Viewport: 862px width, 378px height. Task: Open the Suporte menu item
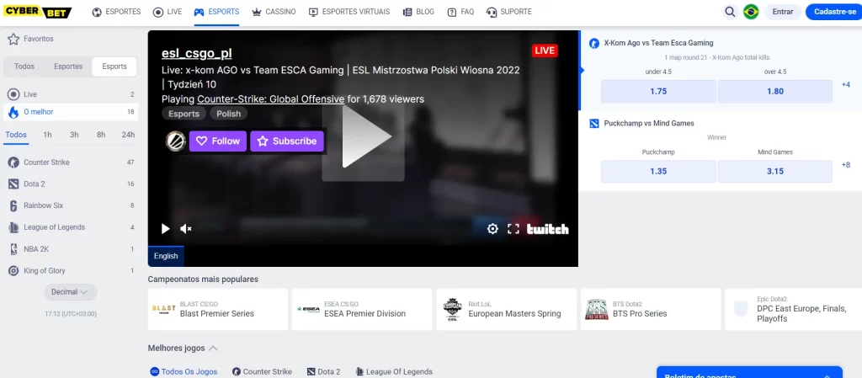(509, 12)
